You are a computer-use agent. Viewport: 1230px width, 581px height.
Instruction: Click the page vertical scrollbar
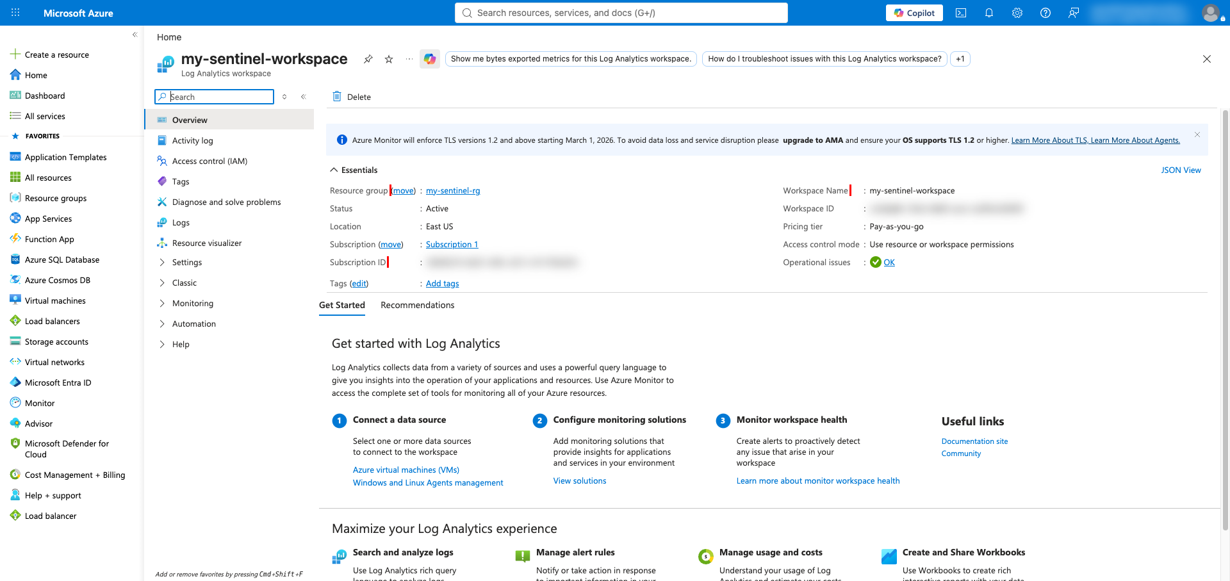pyautogui.click(x=1225, y=320)
